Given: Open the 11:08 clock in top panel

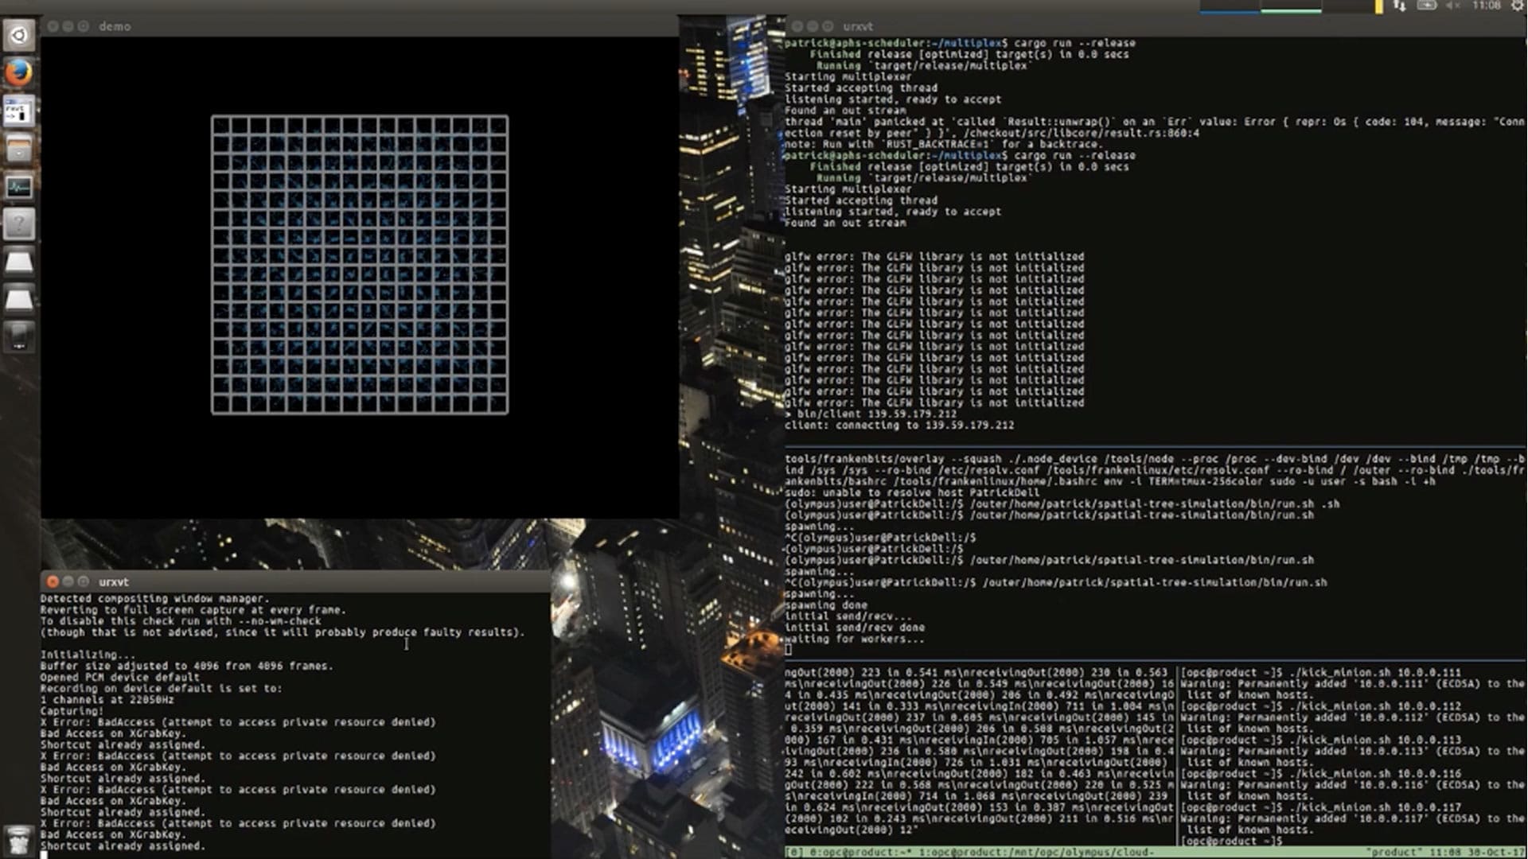Looking at the screenshot, I should (1486, 6).
